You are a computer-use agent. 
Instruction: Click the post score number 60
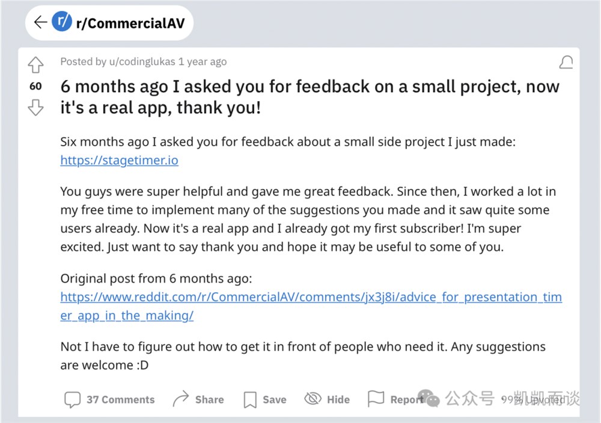[36, 86]
